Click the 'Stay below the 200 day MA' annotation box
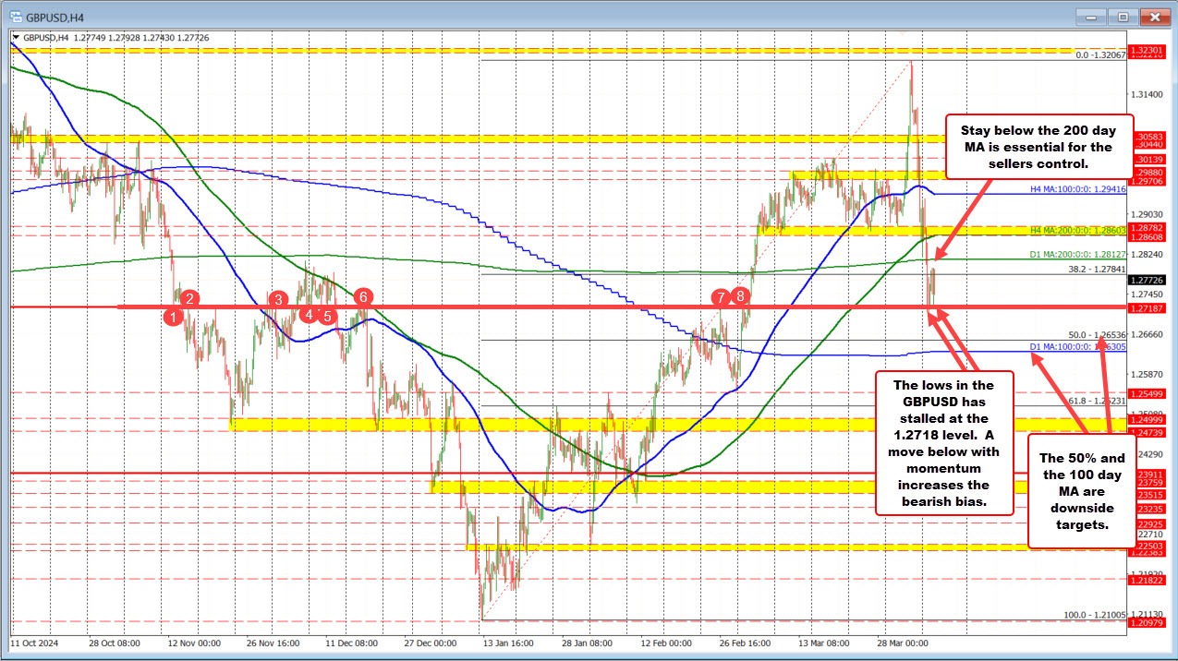The width and height of the screenshot is (1178, 661). click(1038, 146)
